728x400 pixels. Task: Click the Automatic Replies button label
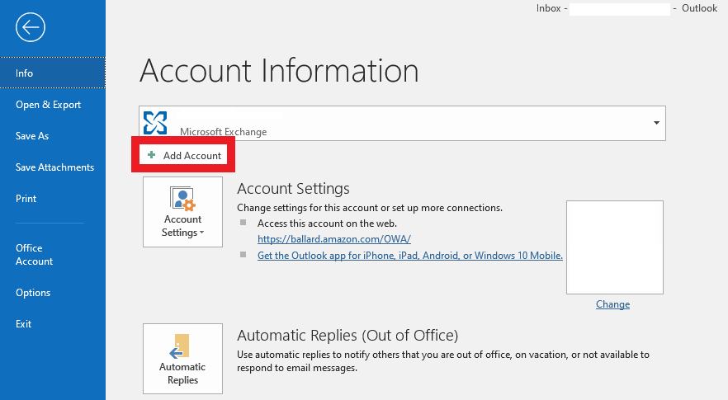(182, 373)
